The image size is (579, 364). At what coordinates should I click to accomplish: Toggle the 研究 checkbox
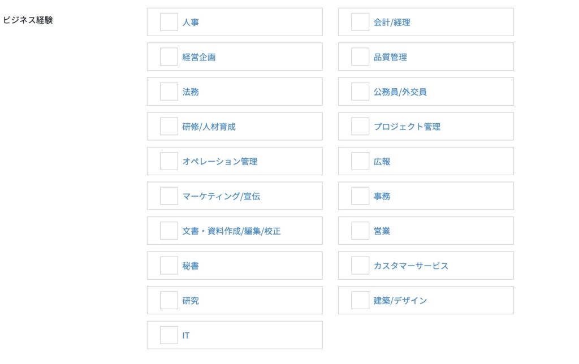coord(168,300)
